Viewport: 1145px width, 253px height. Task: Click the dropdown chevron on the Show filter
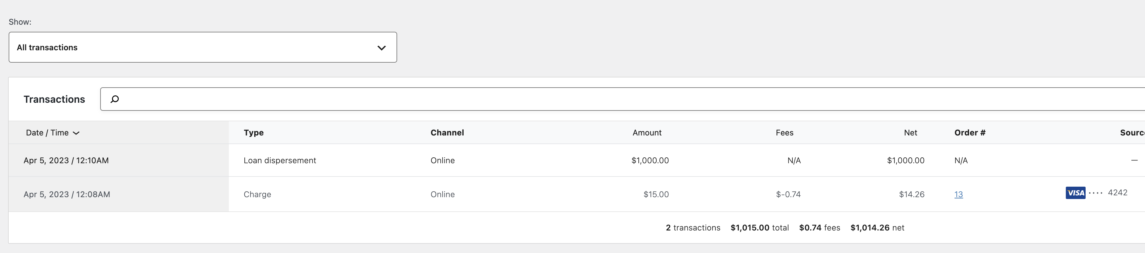(381, 48)
